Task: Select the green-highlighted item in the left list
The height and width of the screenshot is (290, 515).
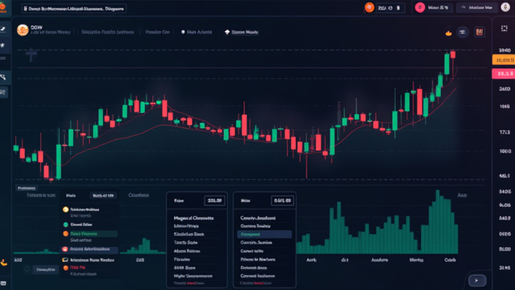Action: pos(91,234)
